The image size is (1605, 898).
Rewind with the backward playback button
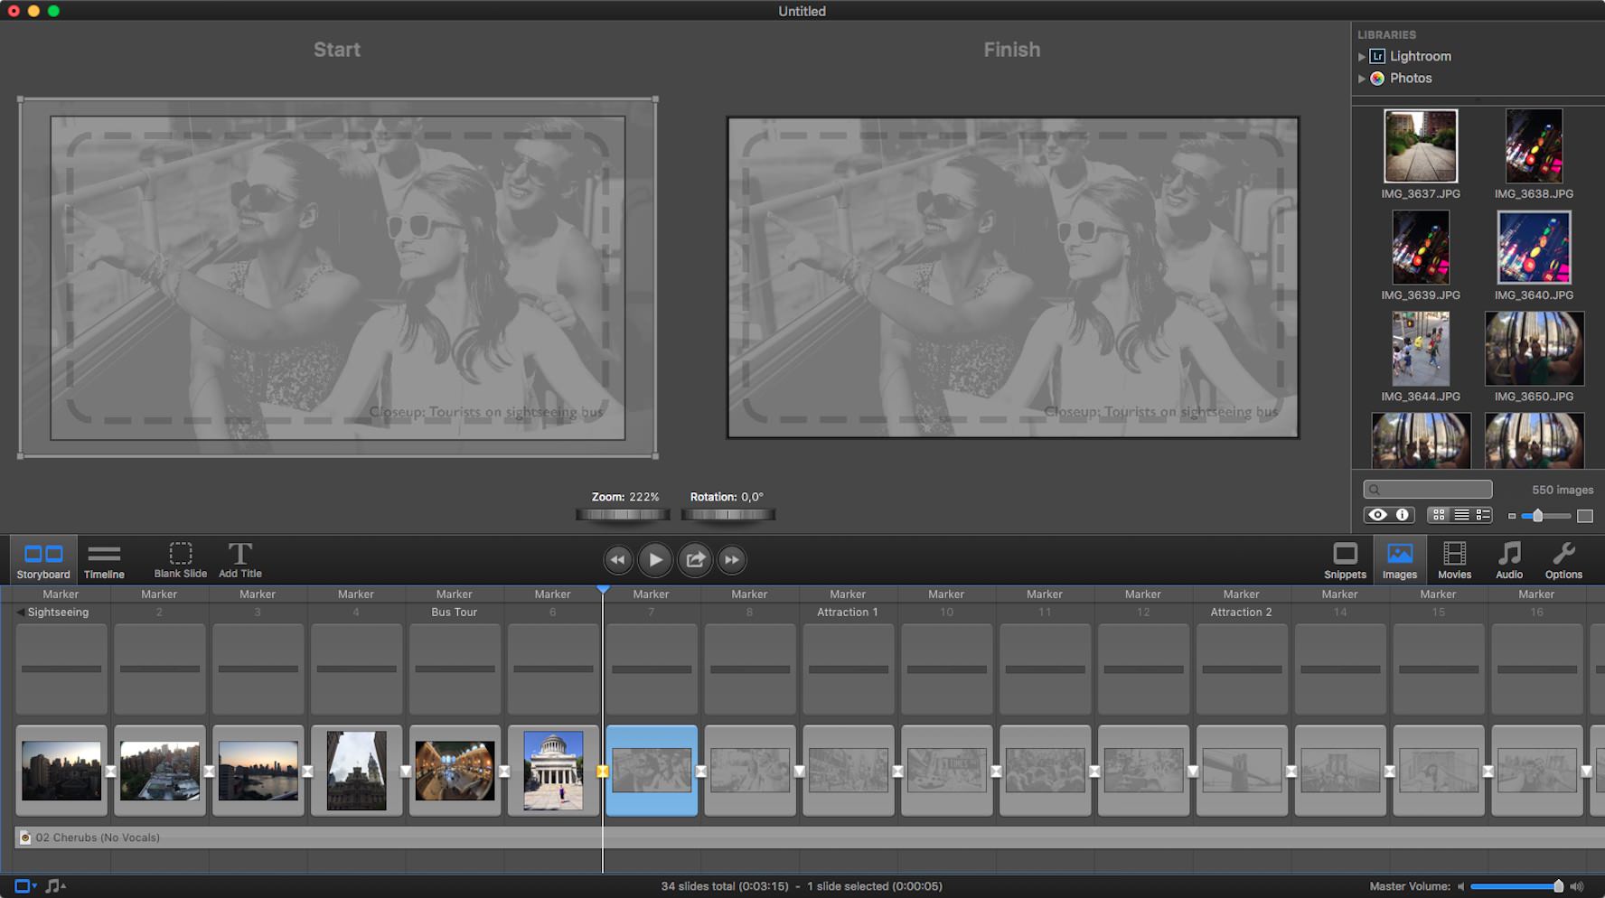click(x=617, y=560)
